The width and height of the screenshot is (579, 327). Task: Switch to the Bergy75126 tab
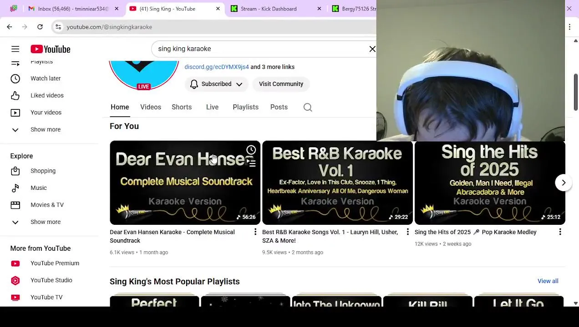click(354, 9)
